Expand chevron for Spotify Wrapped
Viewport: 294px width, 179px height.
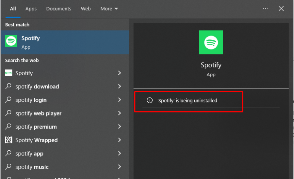pyautogui.click(x=120, y=140)
